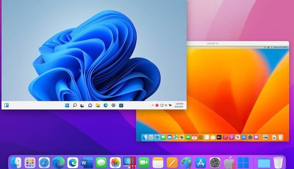Open Parallels Desktop icon in main dock
The height and width of the screenshot is (169, 294).
[130, 163]
